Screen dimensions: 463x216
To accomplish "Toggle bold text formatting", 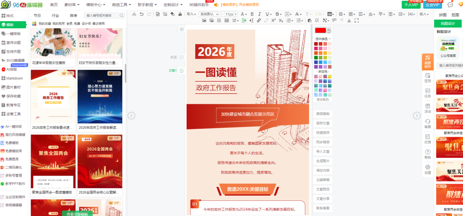I will [x=252, y=14].
